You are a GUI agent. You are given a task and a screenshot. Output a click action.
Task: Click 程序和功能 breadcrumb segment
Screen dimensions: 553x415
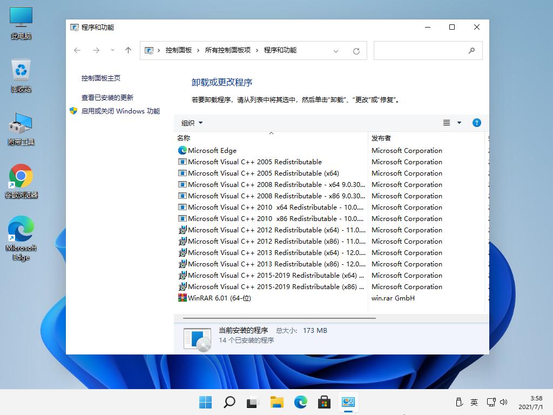pos(280,50)
